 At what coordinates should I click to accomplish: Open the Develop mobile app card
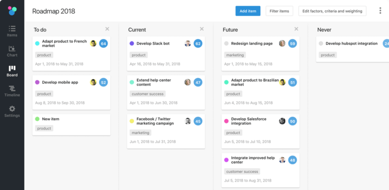click(71, 92)
